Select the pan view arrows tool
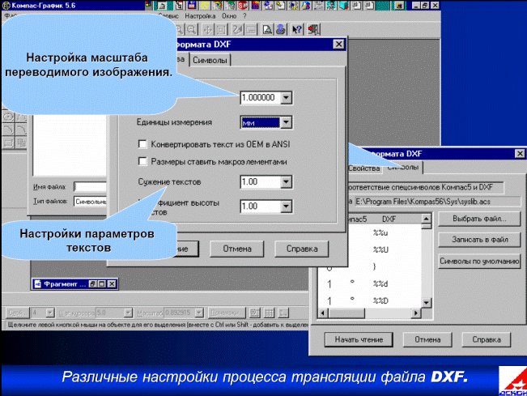527x396 pixels. click(207, 30)
